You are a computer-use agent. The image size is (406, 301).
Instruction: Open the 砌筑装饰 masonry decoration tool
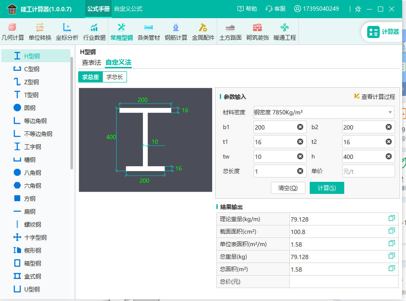(257, 32)
